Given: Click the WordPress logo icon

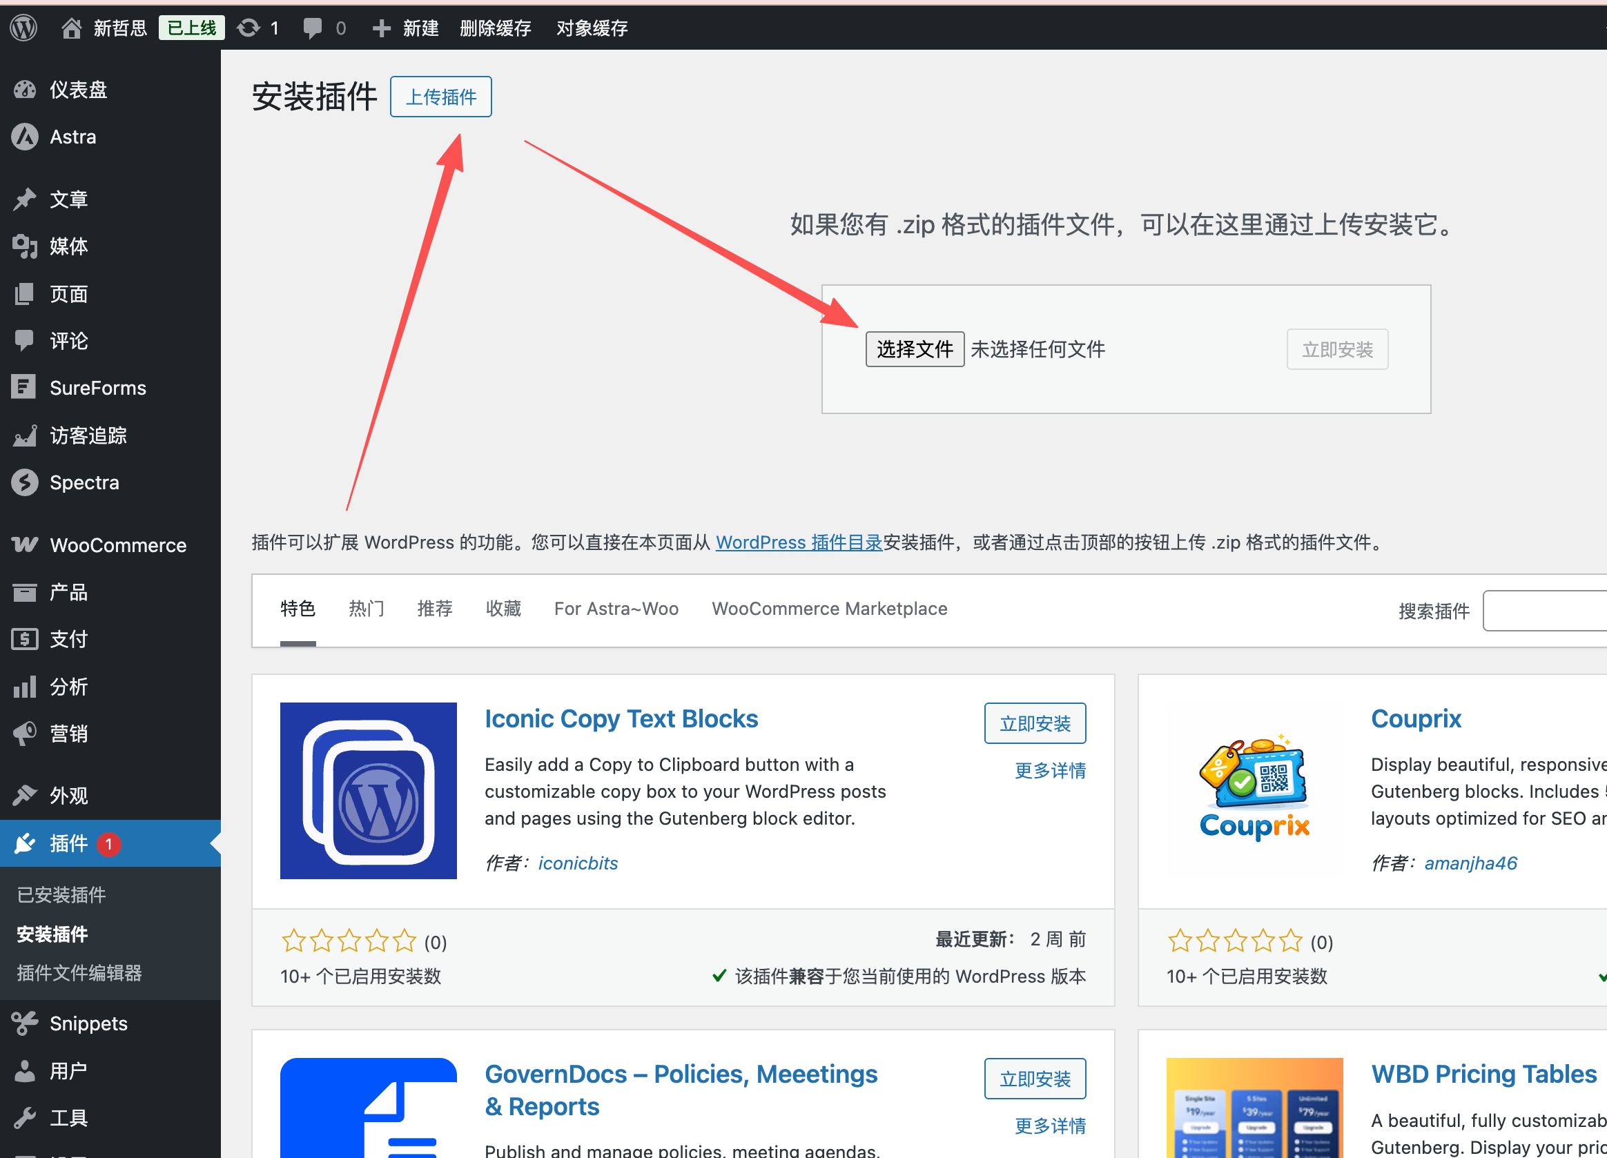Looking at the screenshot, I should point(23,28).
